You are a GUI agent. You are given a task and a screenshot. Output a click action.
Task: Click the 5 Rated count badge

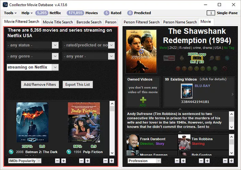click(x=106, y=13)
